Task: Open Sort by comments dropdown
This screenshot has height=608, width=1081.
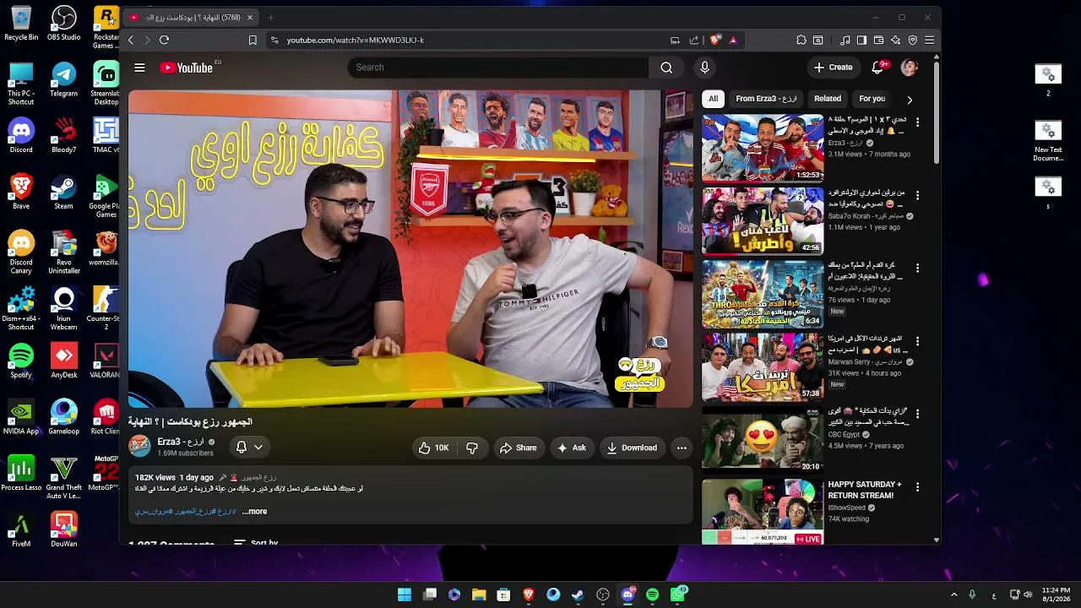Action: pyautogui.click(x=256, y=543)
